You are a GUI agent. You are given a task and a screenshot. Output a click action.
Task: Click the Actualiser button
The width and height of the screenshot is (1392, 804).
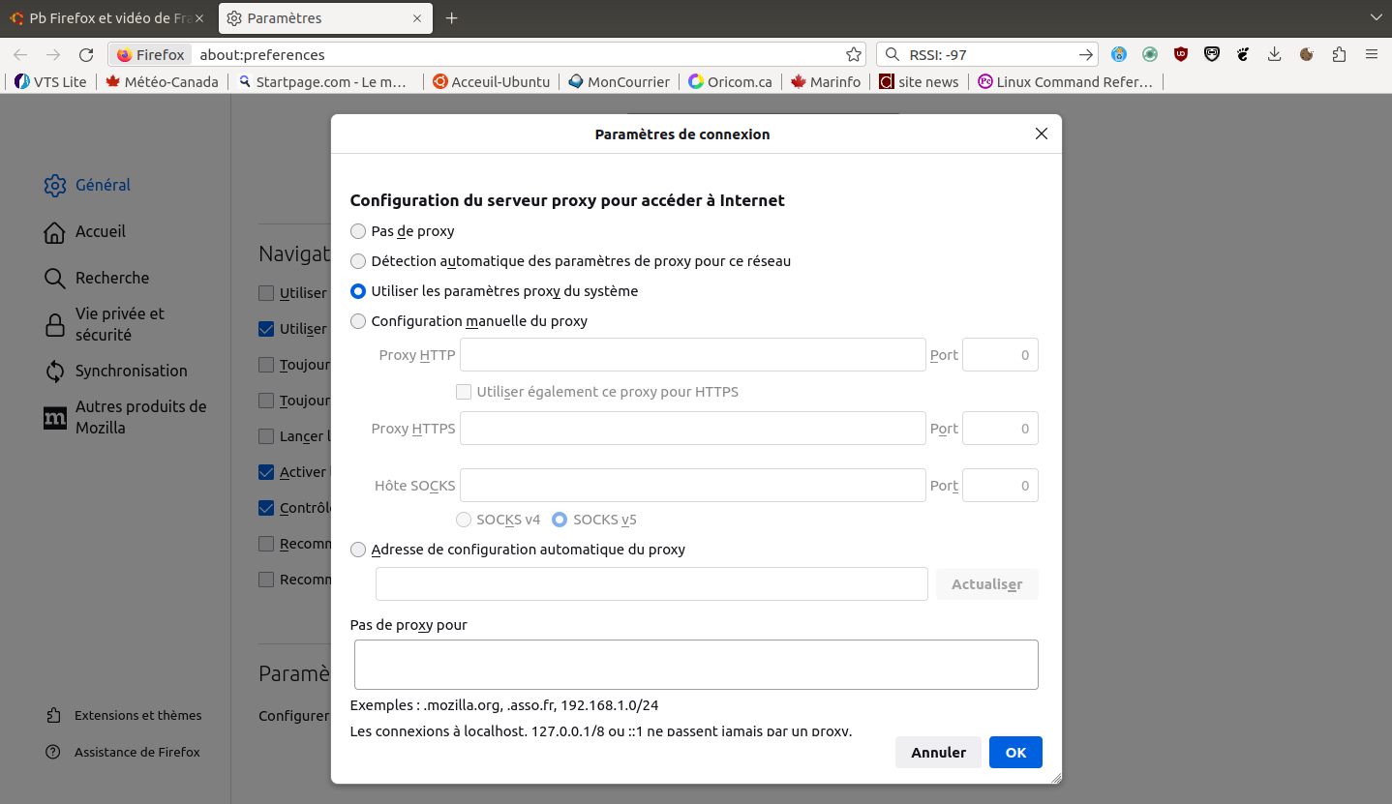987,584
